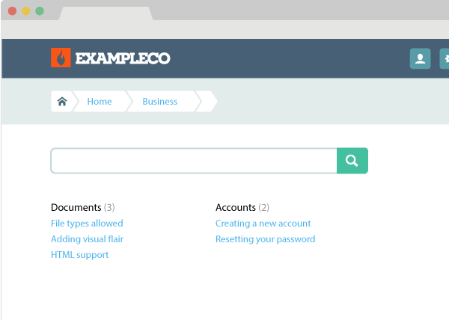The width and height of the screenshot is (449, 320).
Task: Open the Resetting your password article
Action: (265, 239)
